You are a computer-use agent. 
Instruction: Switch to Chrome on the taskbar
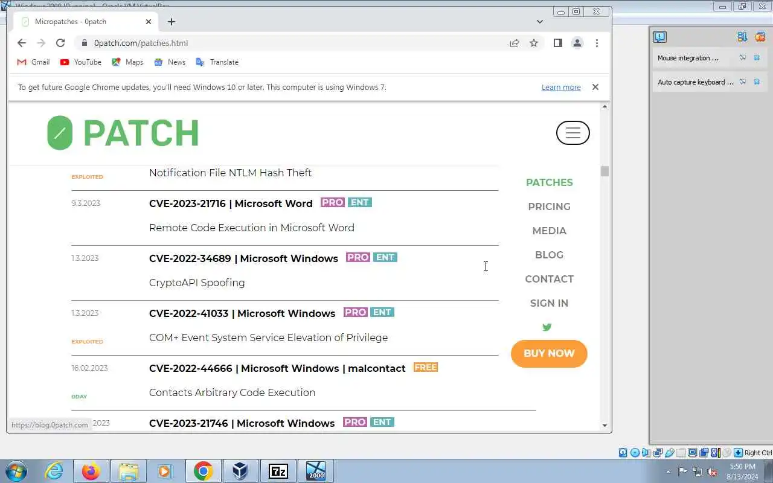click(203, 471)
